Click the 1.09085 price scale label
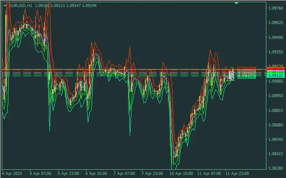This screenshot has width=286, height=178. 276,81
